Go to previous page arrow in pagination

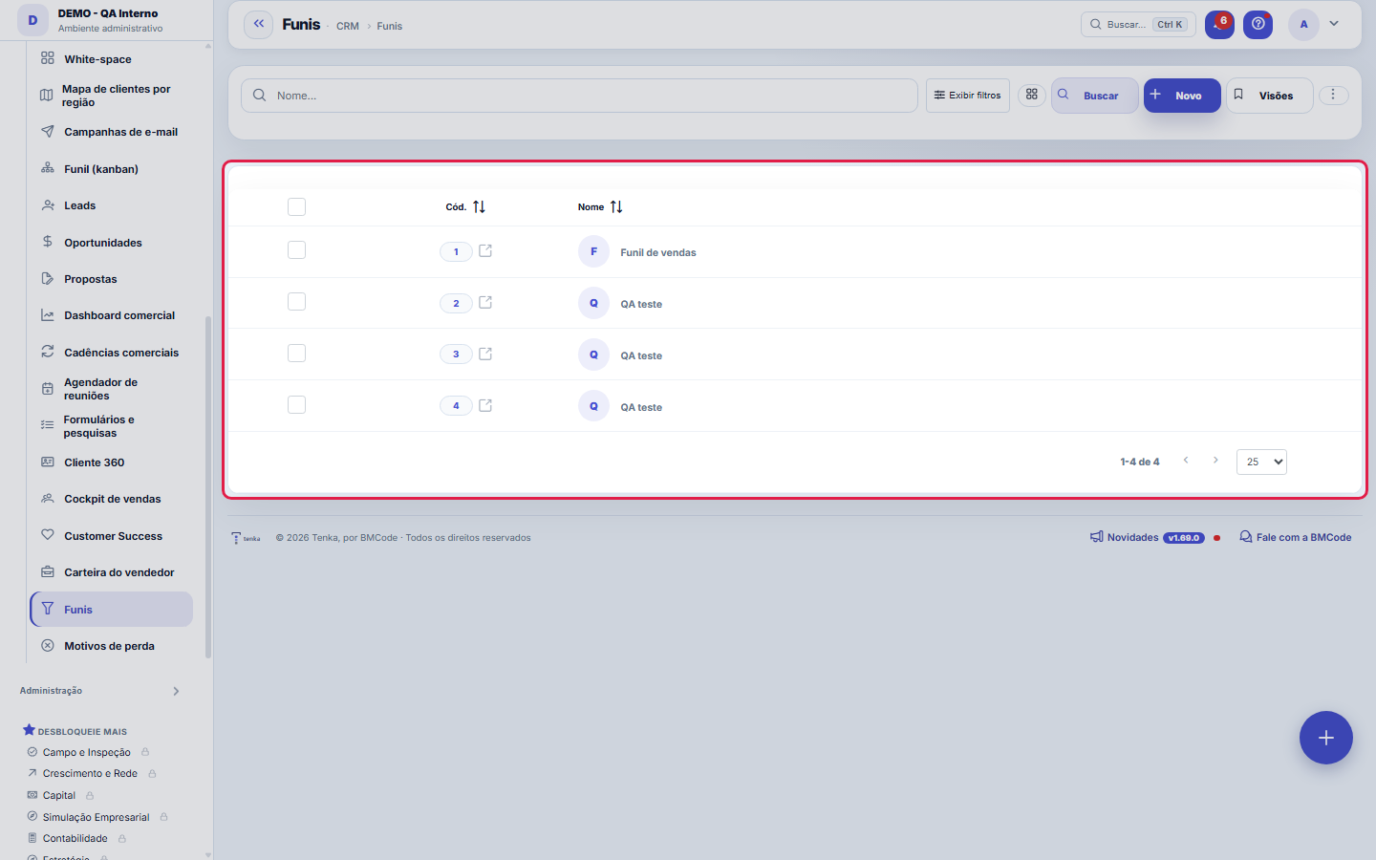pos(1186,461)
